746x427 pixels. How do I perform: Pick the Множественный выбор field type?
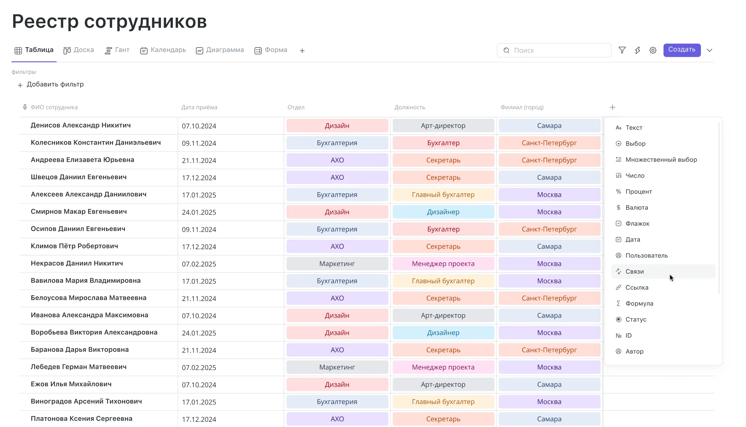tap(661, 160)
